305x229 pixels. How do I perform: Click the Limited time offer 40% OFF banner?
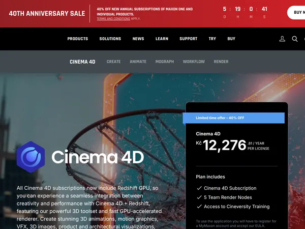coord(234,118)
